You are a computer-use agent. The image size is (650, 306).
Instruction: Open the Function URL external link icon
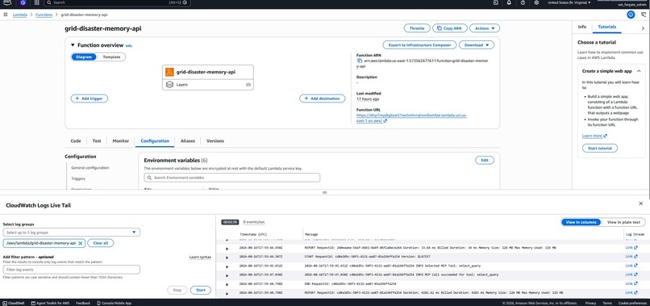coord(385,121)
